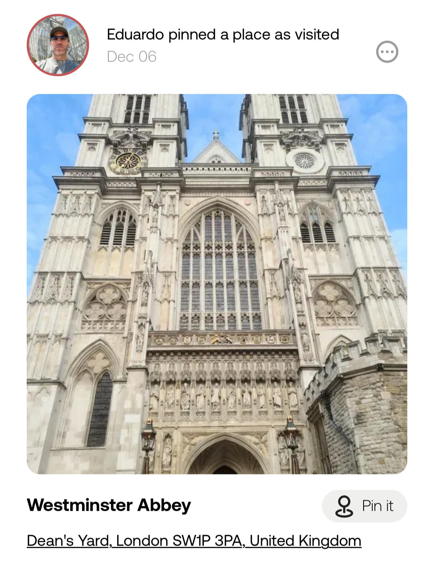Screen dimensions: 434x563
Task: Open the three-dot more options menu
Action: [387, 52]
